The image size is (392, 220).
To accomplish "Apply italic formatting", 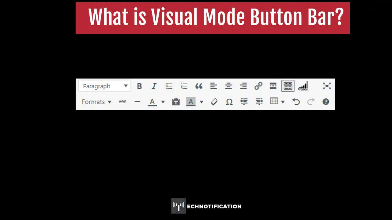I will tap(154, 86).
